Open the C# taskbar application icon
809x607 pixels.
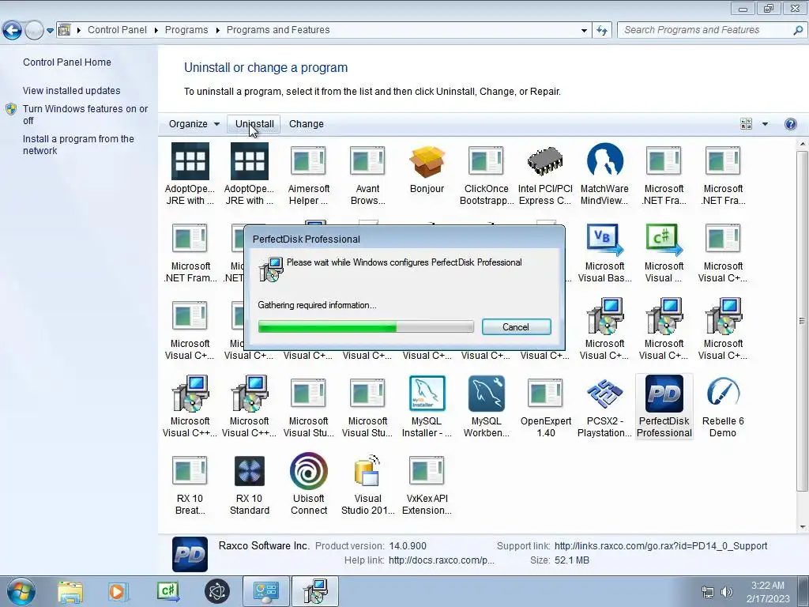click(168, 591)
